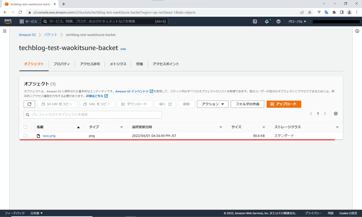This screenshot has width=362, height=217.
Task: Launch AWS CloudShell from the top bar
Action: (255, 21)
